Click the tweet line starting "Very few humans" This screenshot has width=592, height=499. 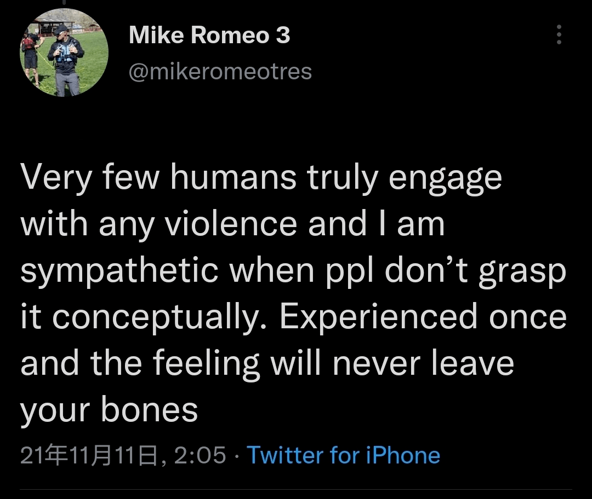(x=261, y=178)
